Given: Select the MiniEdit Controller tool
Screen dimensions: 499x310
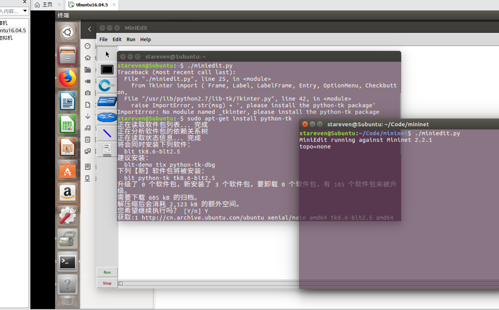Looking at the screenshot, I should (x=107, y=149).
